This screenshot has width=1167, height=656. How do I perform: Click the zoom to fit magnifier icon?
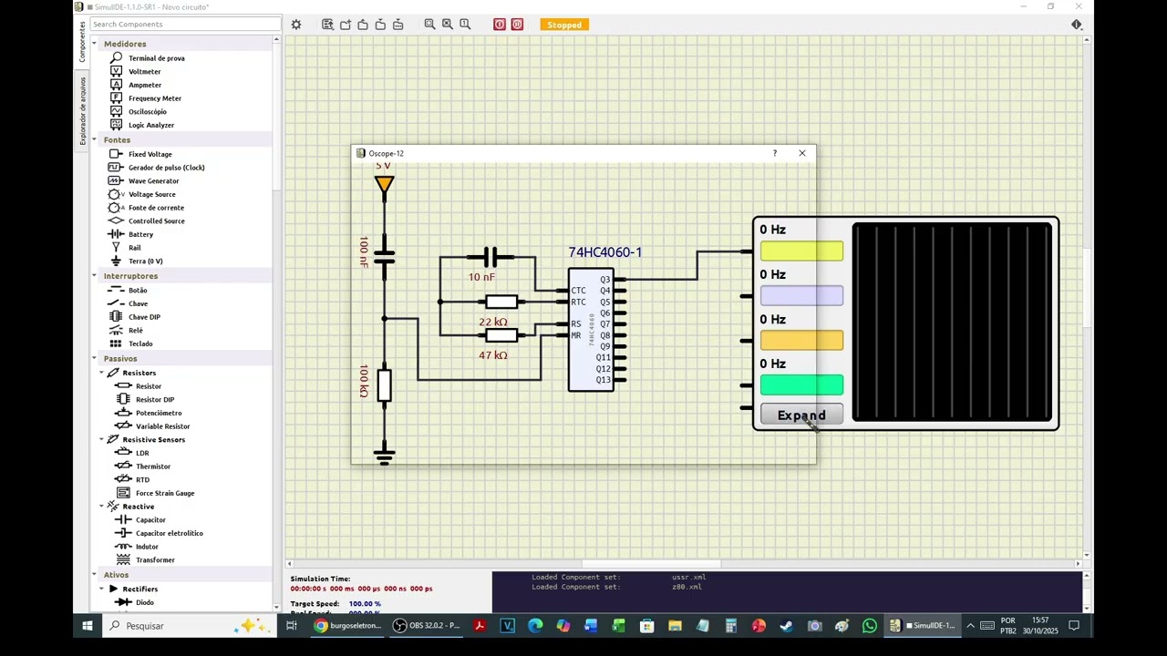[429, 25]
